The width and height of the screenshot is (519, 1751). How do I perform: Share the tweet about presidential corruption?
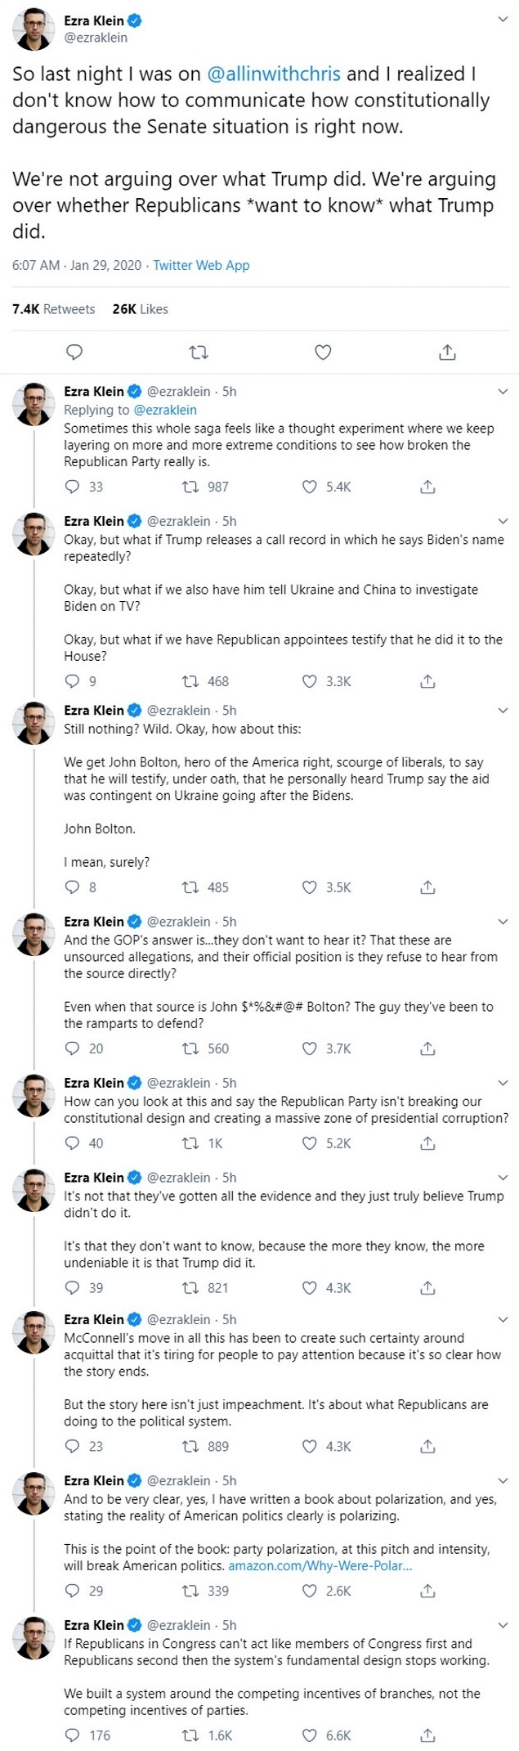[x=427, y=1143]
